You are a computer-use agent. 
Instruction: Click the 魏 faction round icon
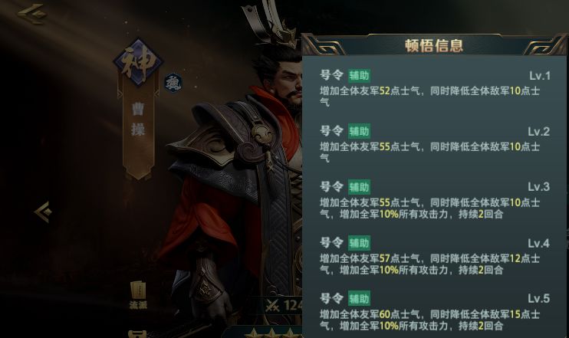pos(173,83)
